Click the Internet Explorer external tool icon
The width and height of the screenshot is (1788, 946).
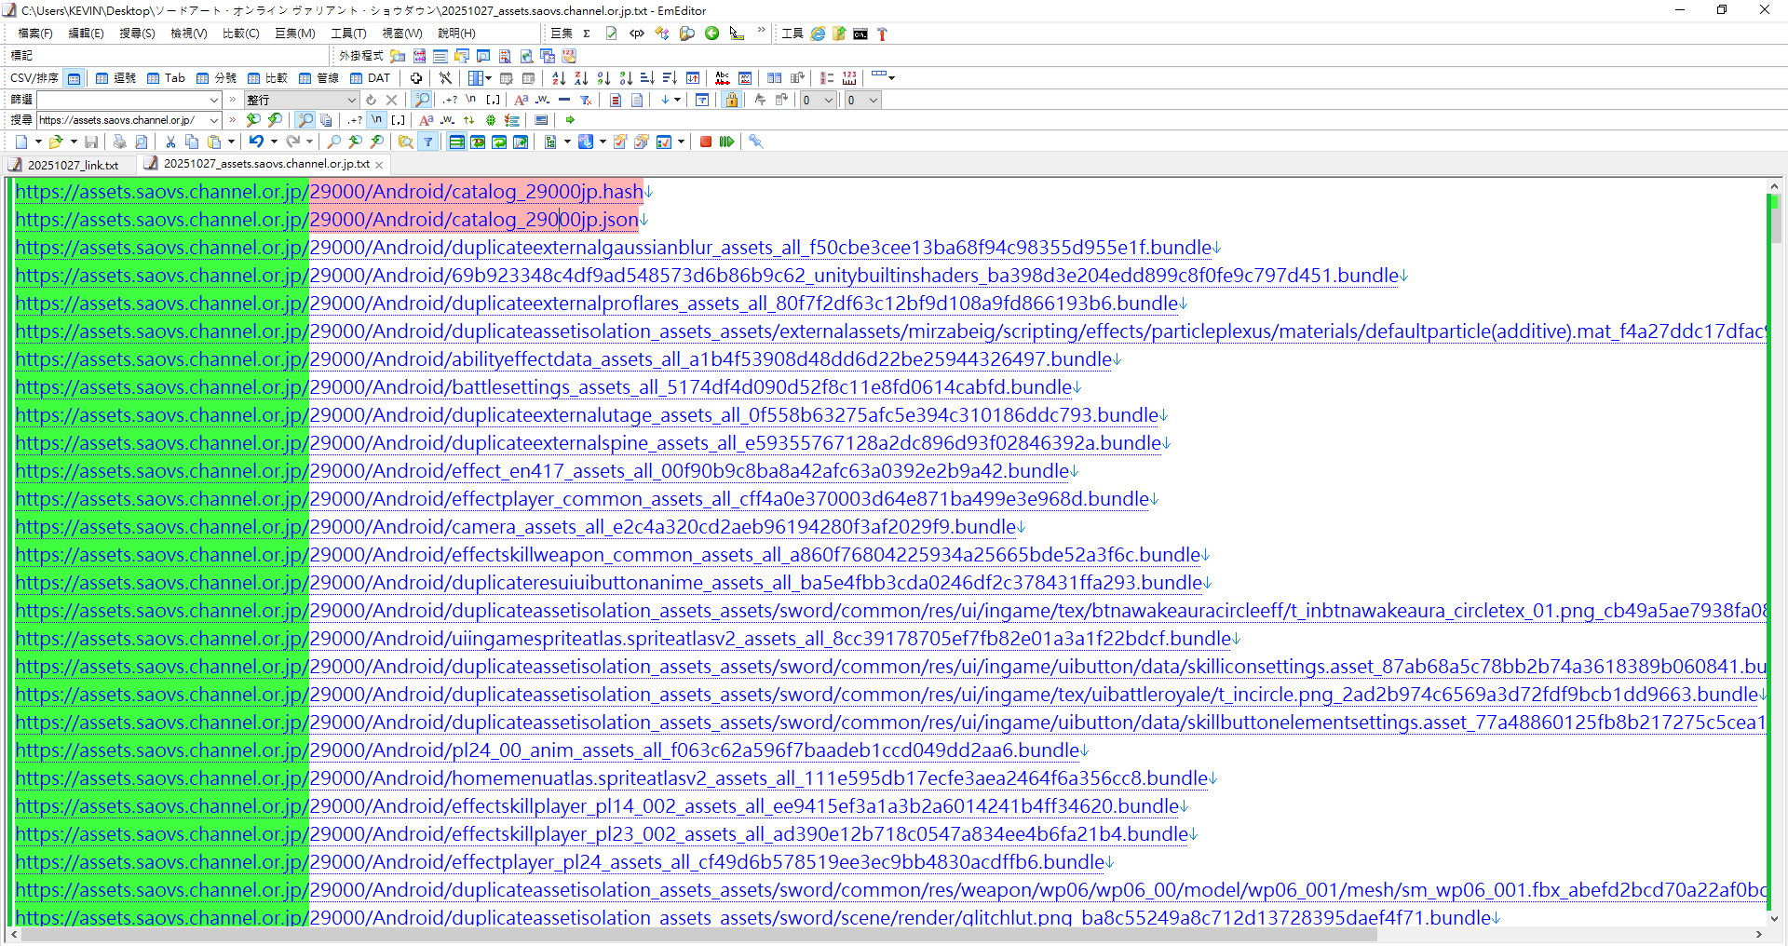pos(818,34)
